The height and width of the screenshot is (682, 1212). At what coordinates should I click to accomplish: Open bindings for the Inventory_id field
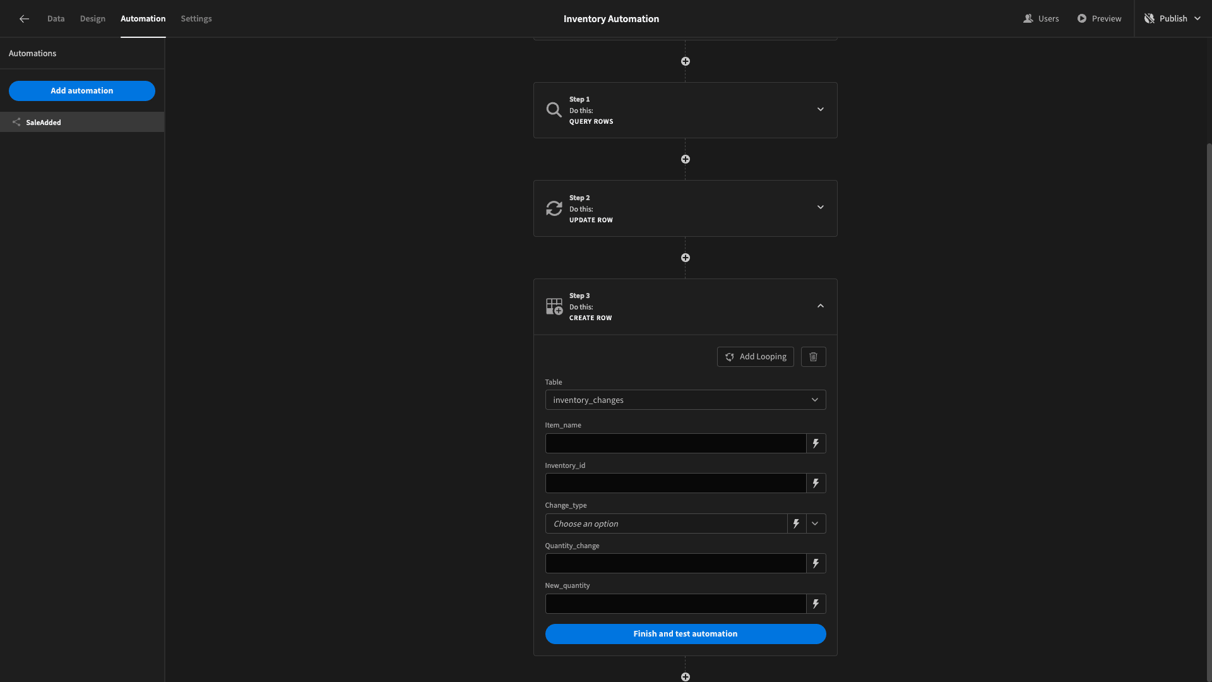[x=816, y=483]
